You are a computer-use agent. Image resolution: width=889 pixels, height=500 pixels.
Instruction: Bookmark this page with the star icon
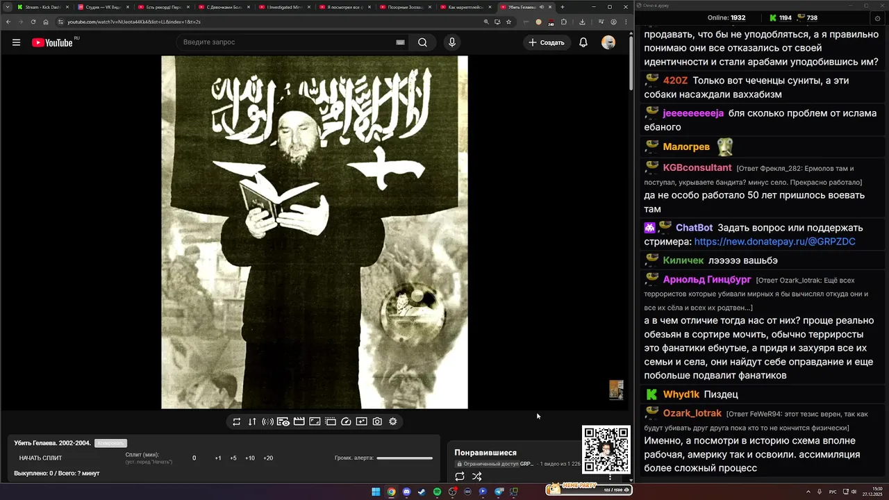pyautogui.click(x=508, y=22)
